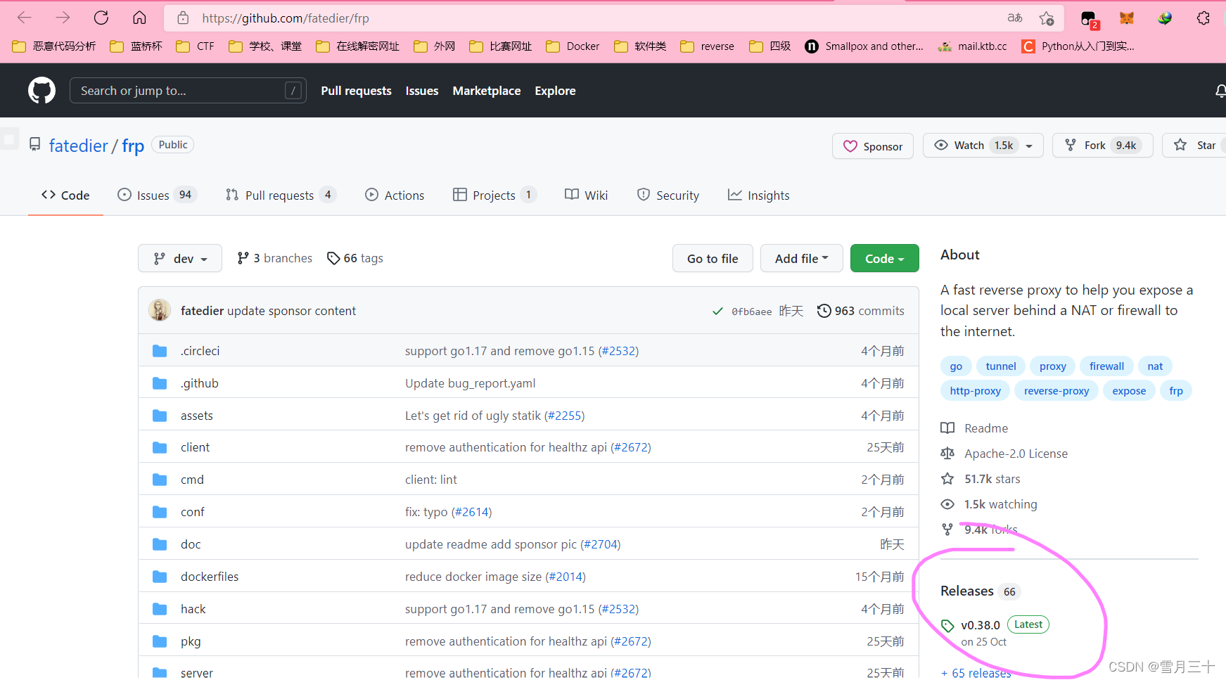The image size is (1226, 680).
Task: Open browser extensions puzzle icon
Action: 1203,18
